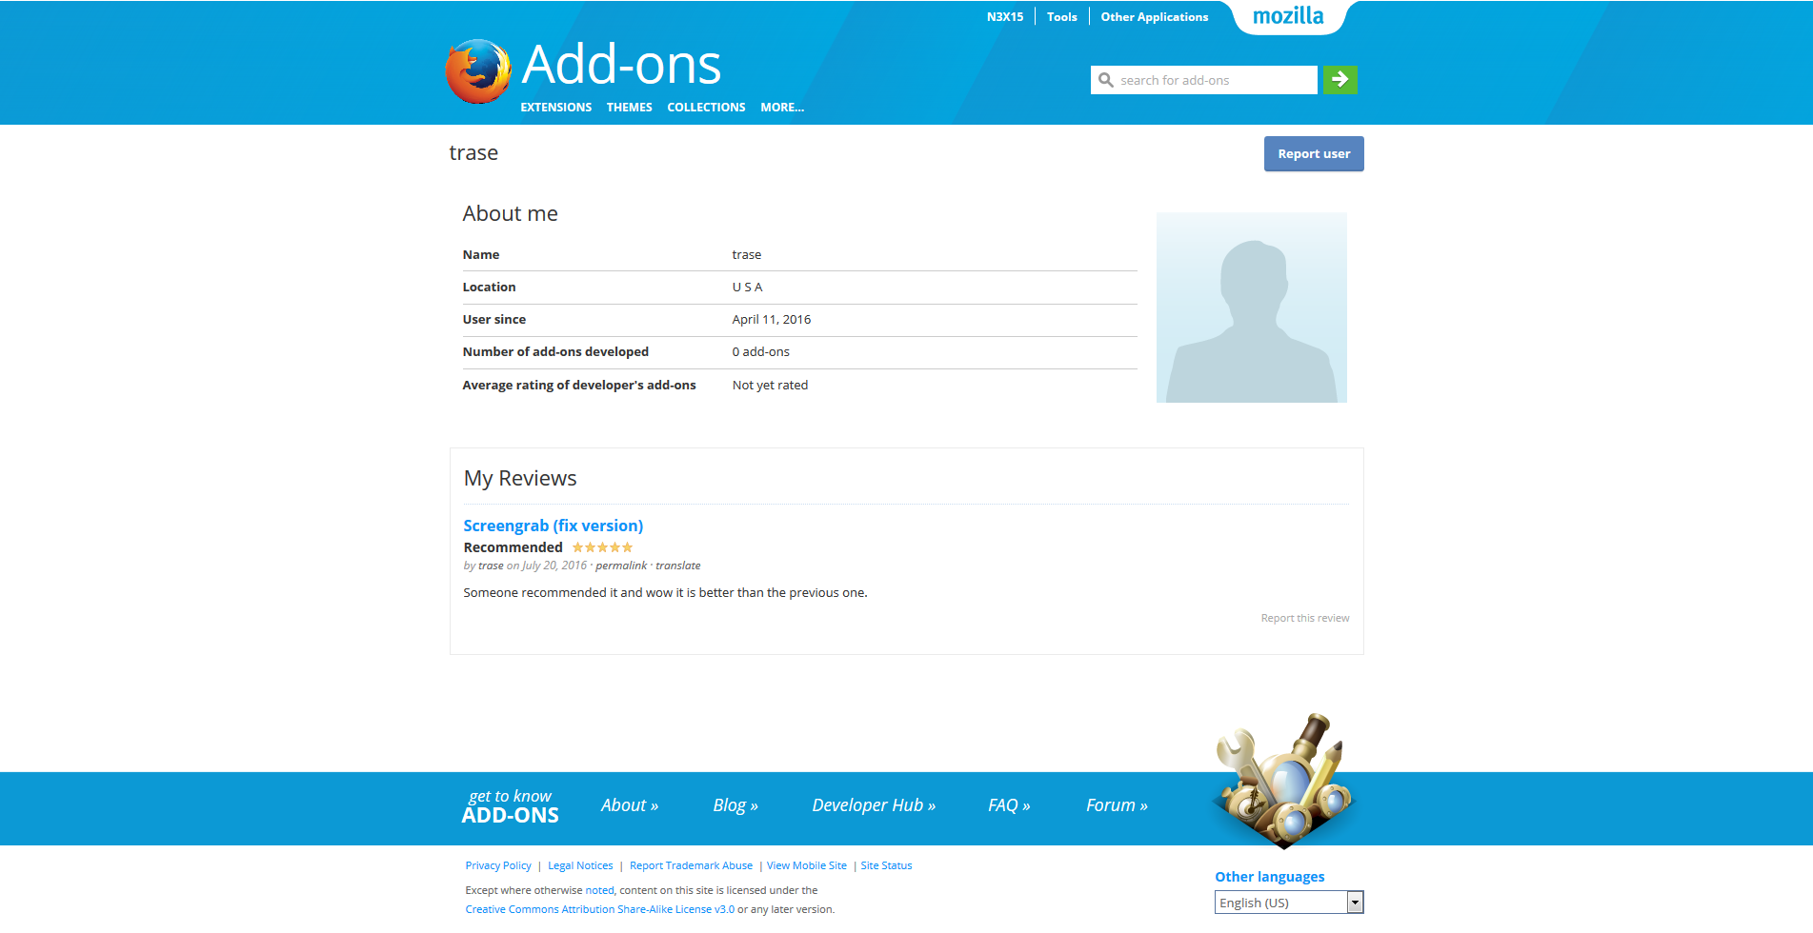Open the FAQ » footer link
The width and height of the screenshot is (1813, 933).
pos(1009,805)
